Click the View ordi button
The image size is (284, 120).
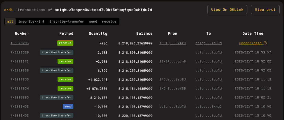click(265, 10)
